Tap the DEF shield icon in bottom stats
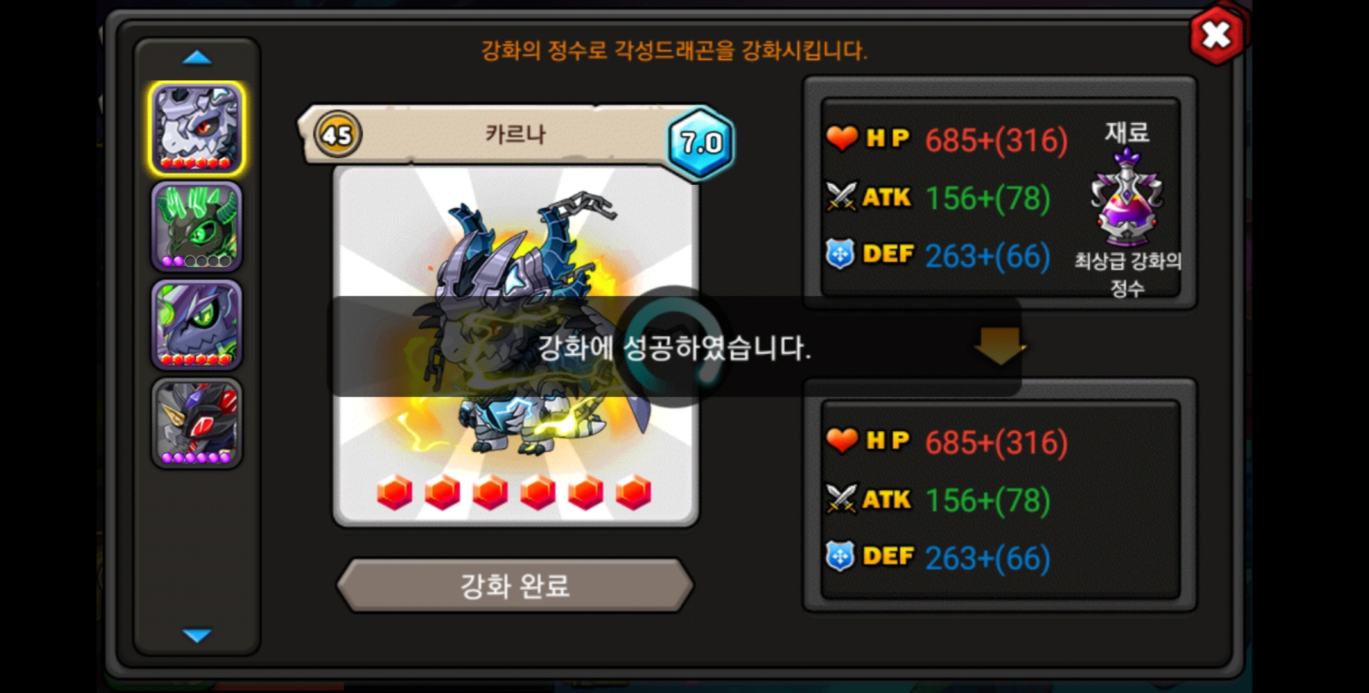The height and width of the screenshot is (693, 1369). click(840, 556)
